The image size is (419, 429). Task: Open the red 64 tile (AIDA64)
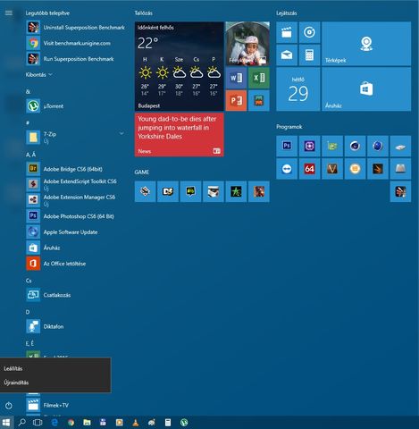click(309, 169)
